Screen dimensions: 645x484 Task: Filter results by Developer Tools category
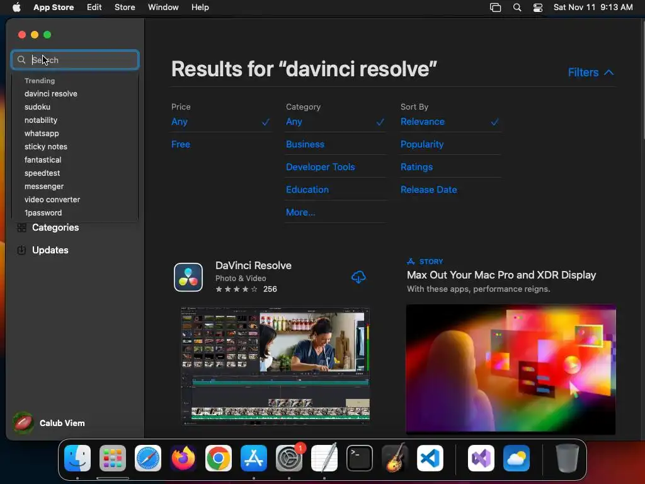[x=321, y=167]
